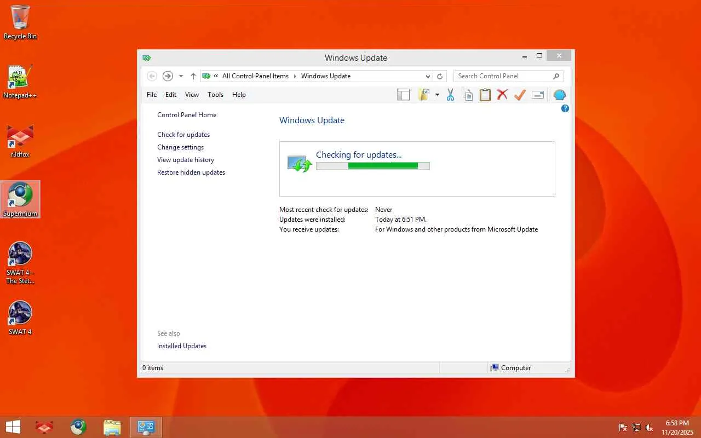Click the Copy icon in the toolbar

468,95
